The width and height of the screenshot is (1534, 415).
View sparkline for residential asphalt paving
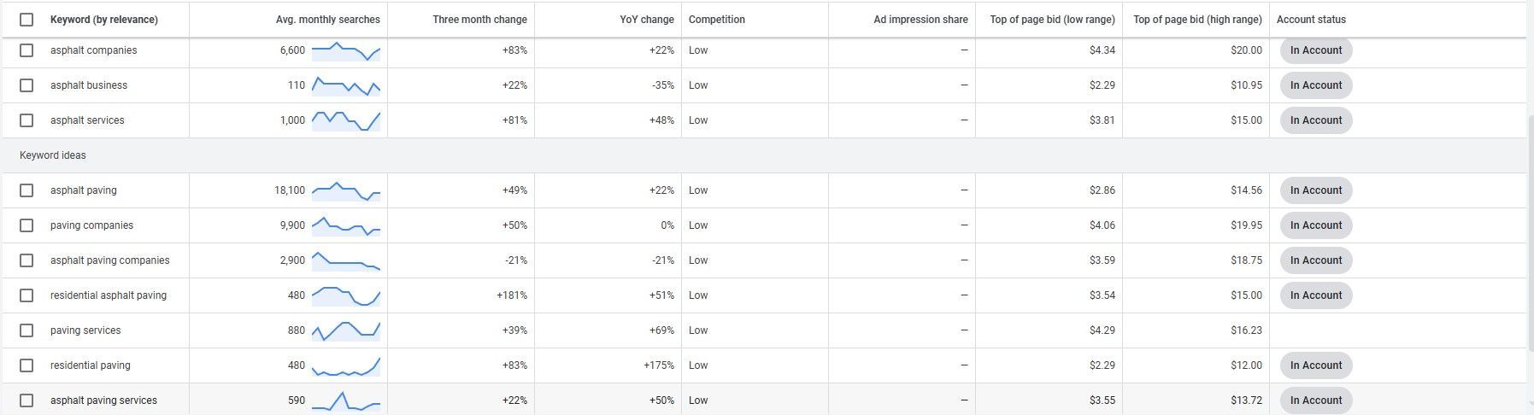click(346, 295)
